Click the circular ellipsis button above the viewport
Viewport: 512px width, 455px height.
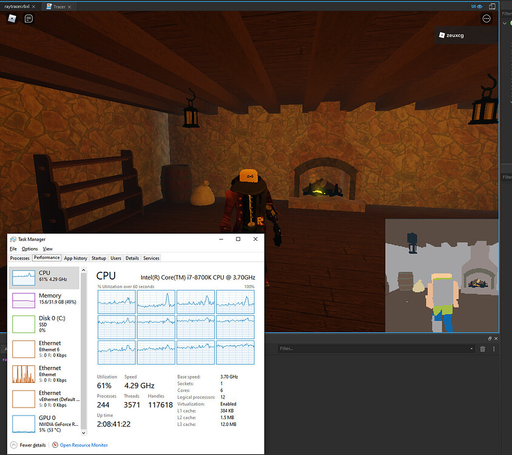(x=487, y=18)
